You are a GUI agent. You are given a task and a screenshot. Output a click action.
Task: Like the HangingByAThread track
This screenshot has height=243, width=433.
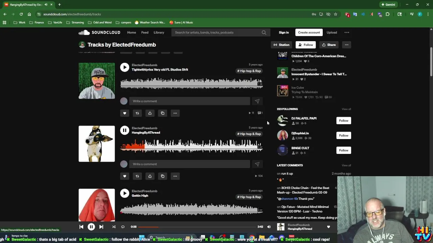point(124,176)
